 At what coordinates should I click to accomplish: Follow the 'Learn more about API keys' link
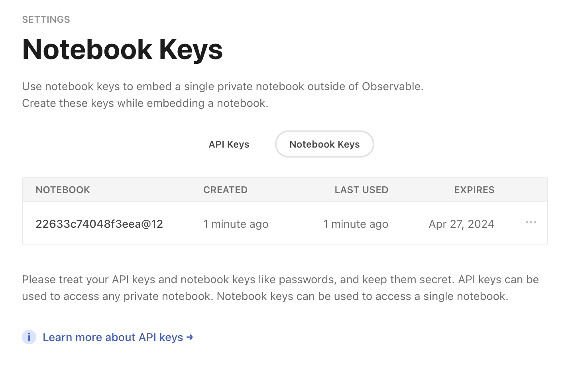tap(113, 337)
